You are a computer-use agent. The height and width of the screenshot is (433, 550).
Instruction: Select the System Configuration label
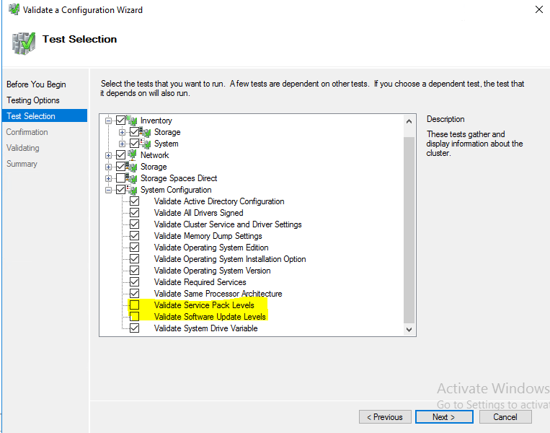[176, 190]
